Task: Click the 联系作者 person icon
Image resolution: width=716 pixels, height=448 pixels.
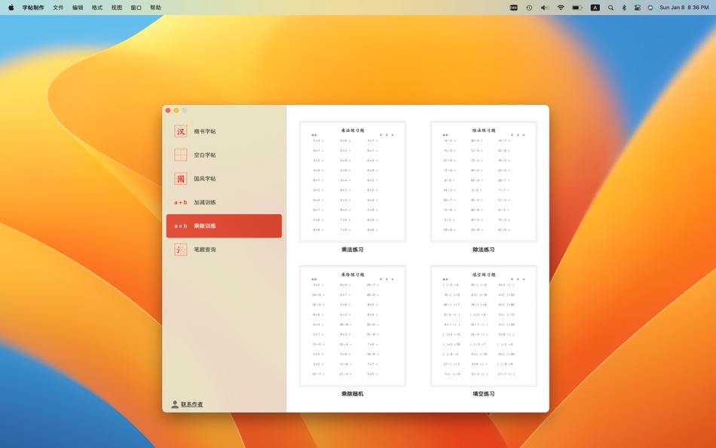Action: [174, 404]
